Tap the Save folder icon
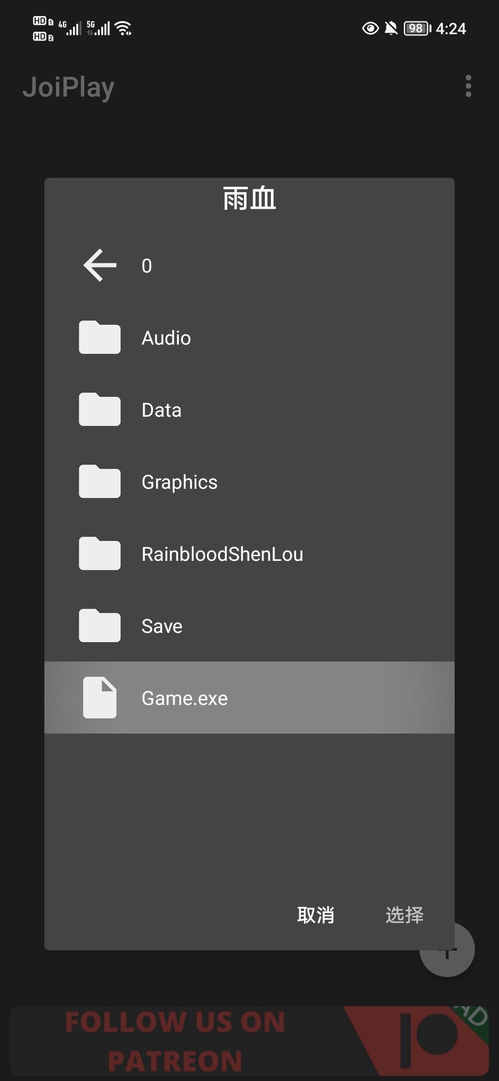The width and height of the screenshot is (499, 1081). coord(100,626)
